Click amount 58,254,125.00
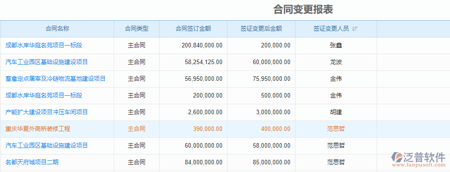Screen dimensions: 450x172 (204, 62)
